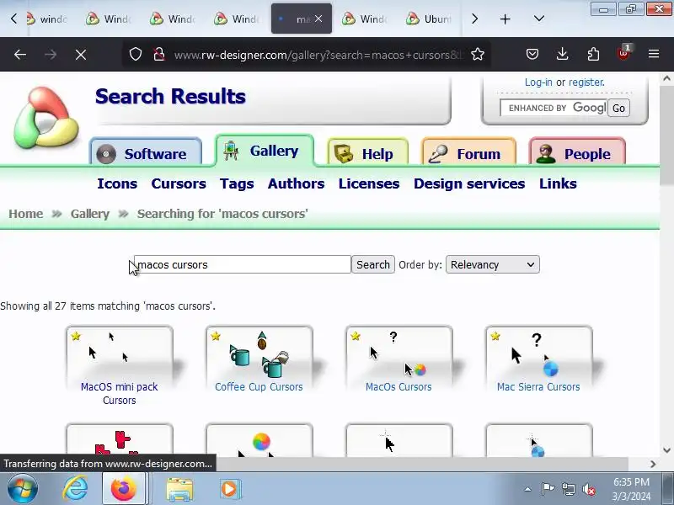Image resolution: width=674 pixels, height=505 pixels.
Task: Open the Authors link
Action: tap(297, 183)
